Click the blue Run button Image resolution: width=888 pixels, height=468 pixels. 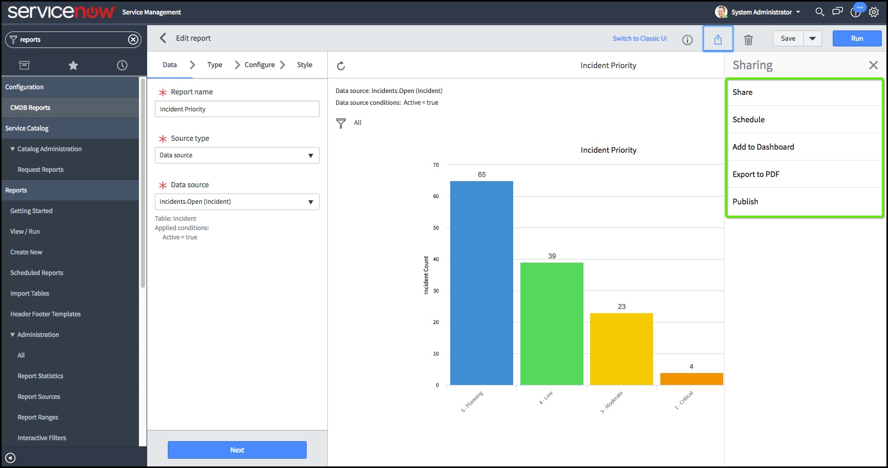(x=857, y=39)
